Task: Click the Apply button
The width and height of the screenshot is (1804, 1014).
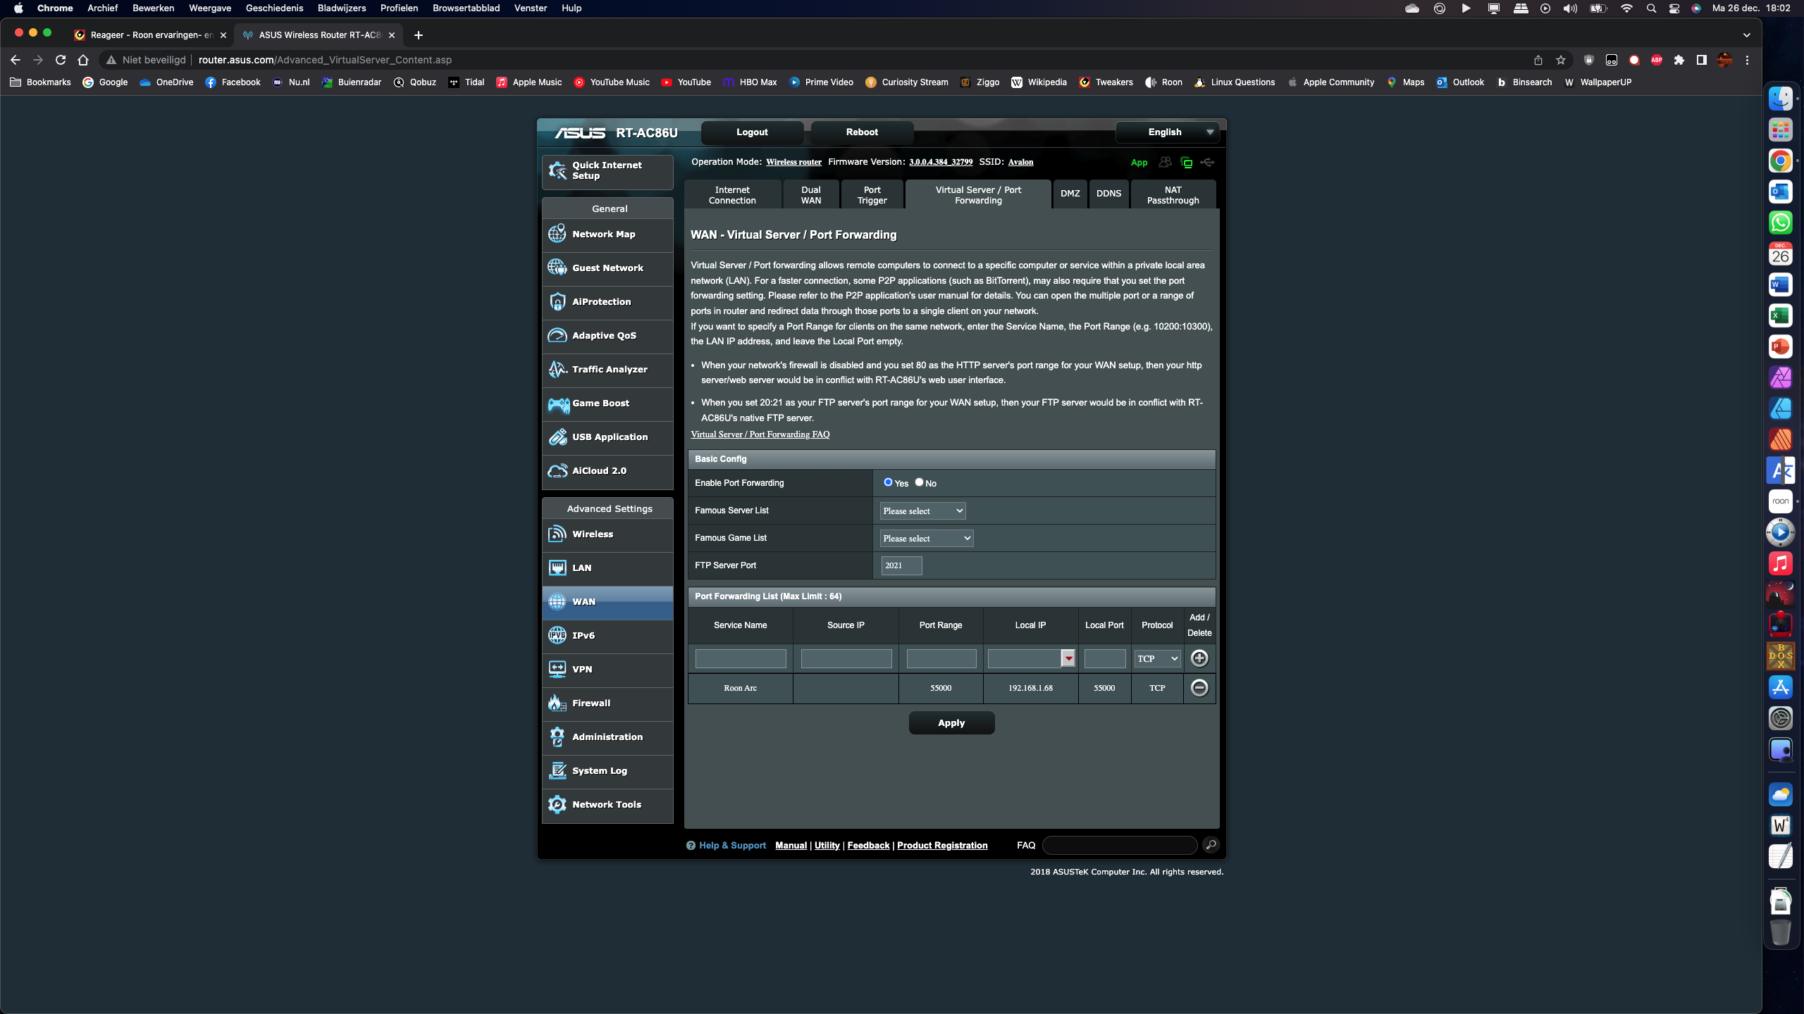Action: pos(951,723)
